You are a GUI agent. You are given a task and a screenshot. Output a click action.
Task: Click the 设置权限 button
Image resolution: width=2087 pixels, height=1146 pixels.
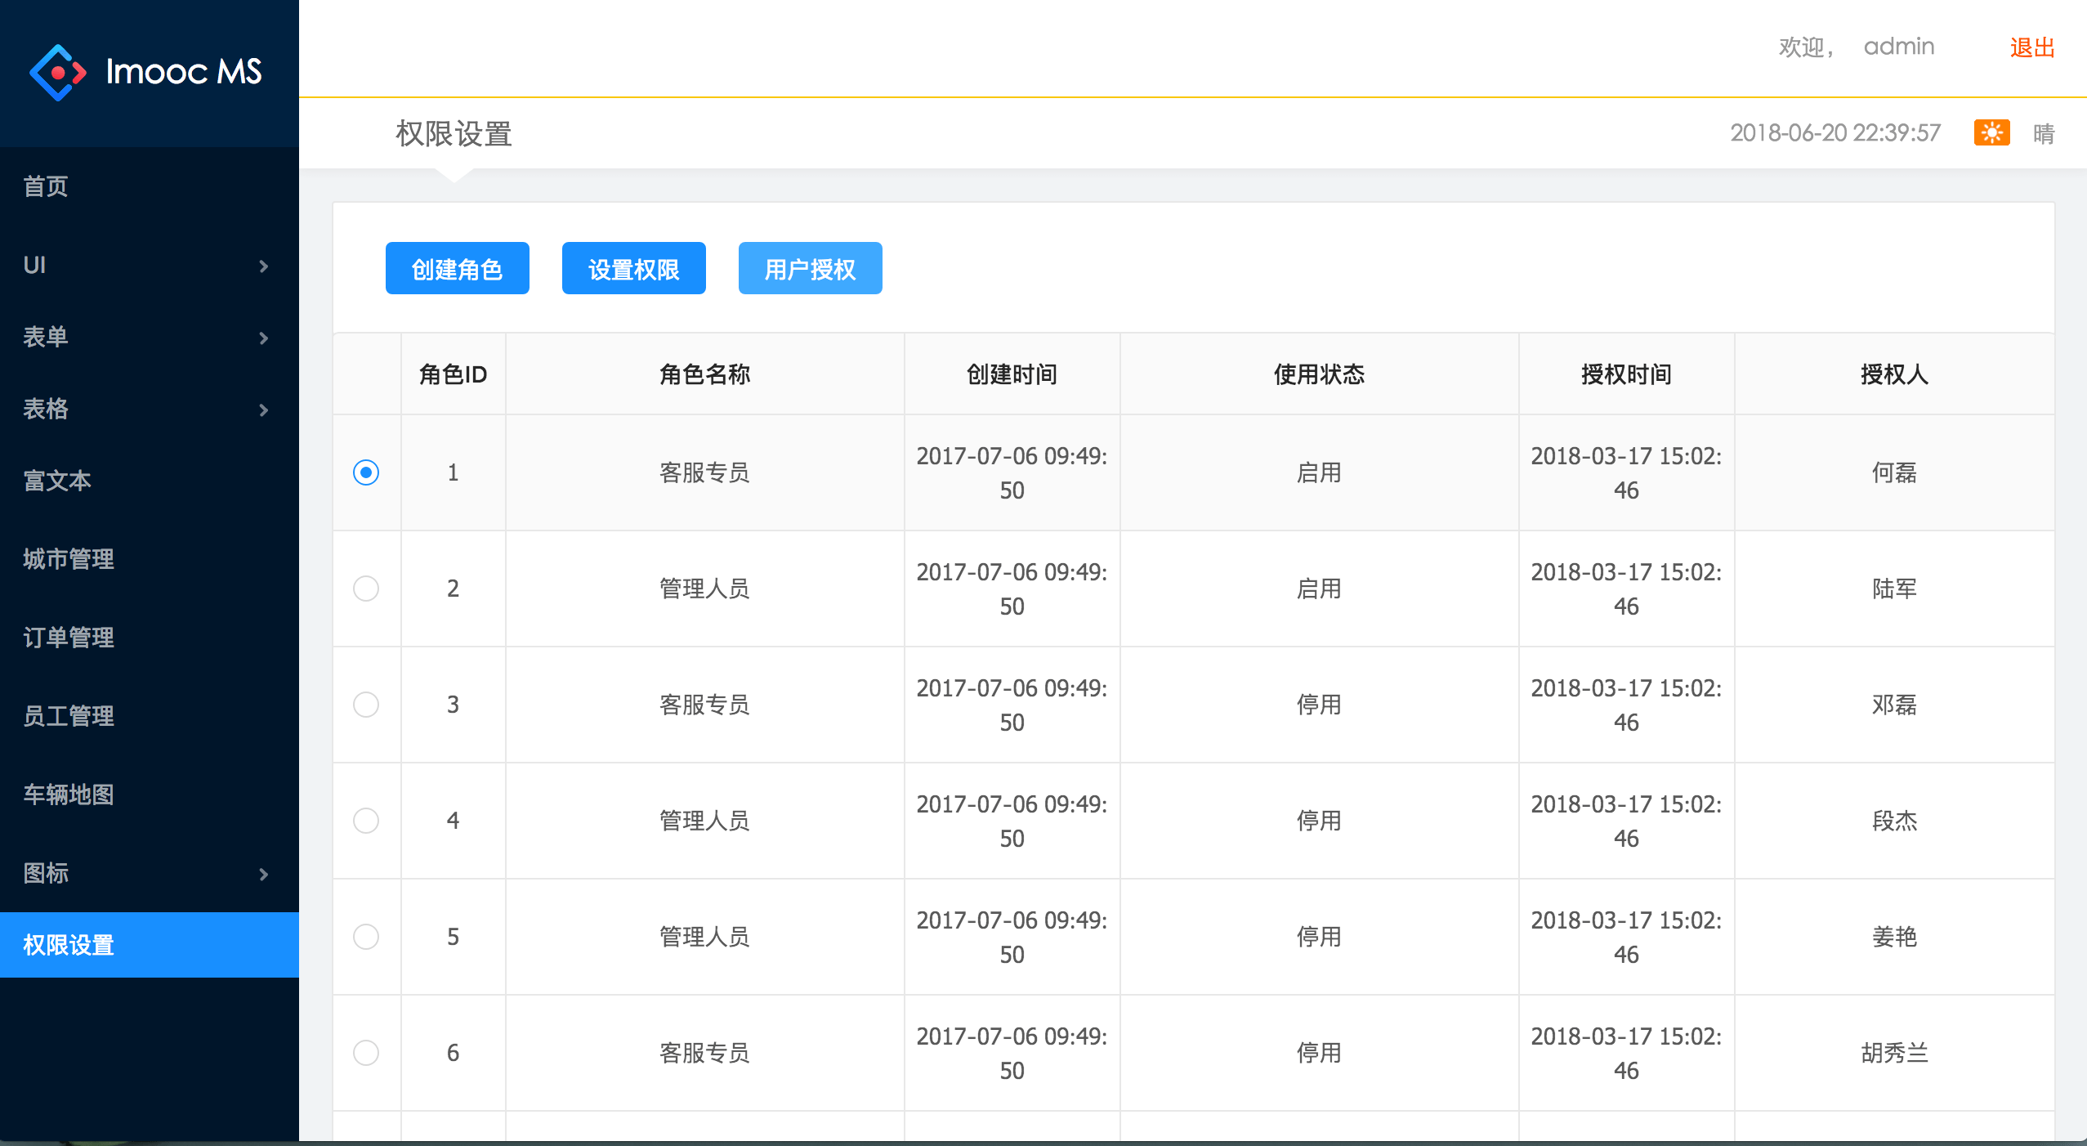(634, 268)
